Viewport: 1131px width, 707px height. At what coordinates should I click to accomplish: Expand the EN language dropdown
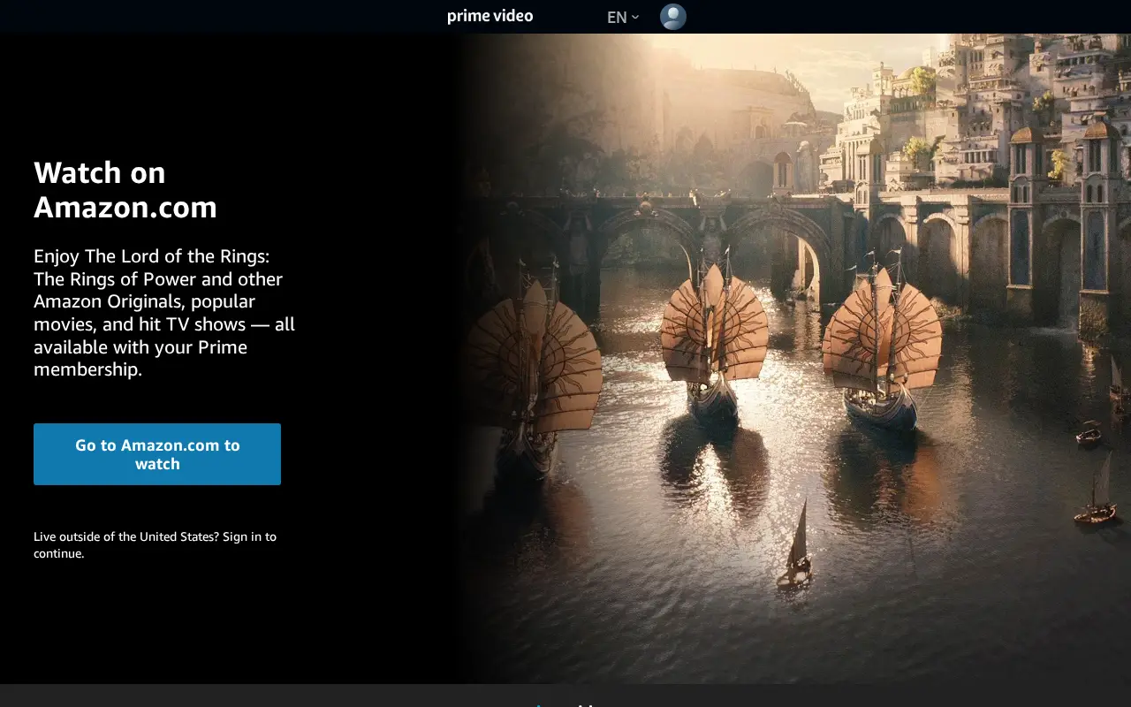pos(623,17)
